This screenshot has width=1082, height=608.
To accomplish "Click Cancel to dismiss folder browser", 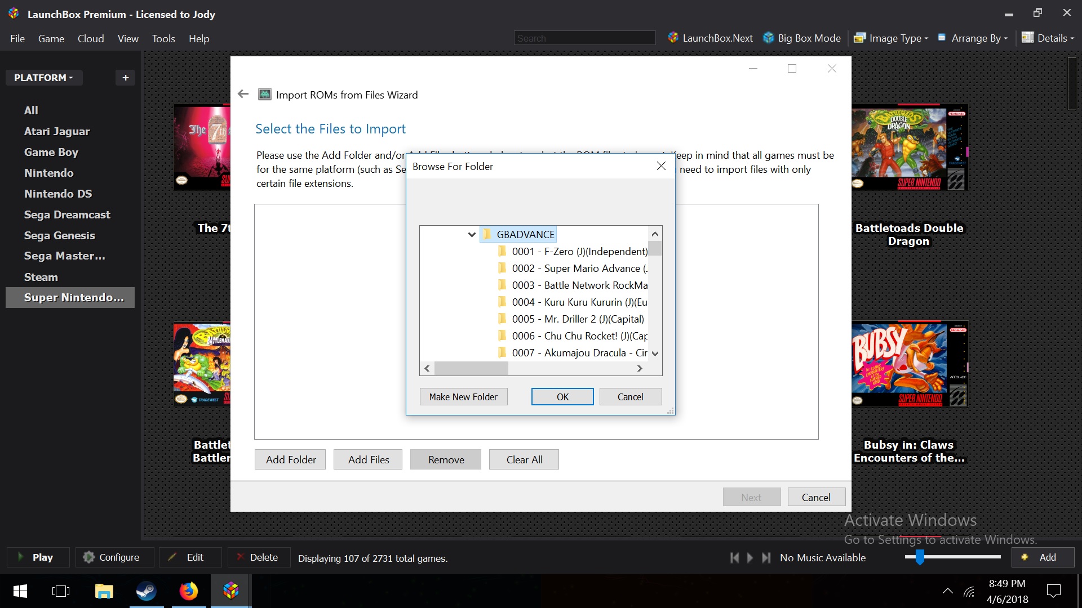I will click(631, 396).
